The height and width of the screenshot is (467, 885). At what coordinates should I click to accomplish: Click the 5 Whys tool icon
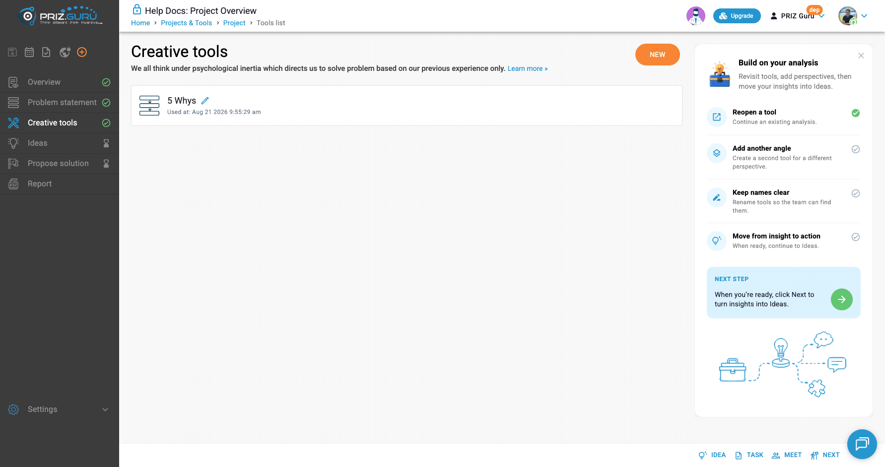point(149,106)
